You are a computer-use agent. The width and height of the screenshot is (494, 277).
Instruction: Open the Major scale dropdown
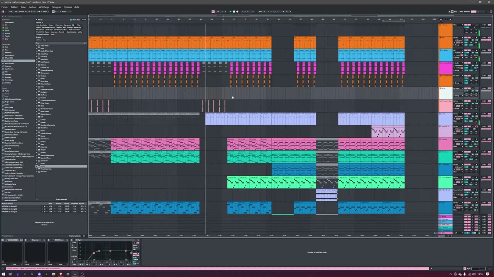(x=66, y=12)
